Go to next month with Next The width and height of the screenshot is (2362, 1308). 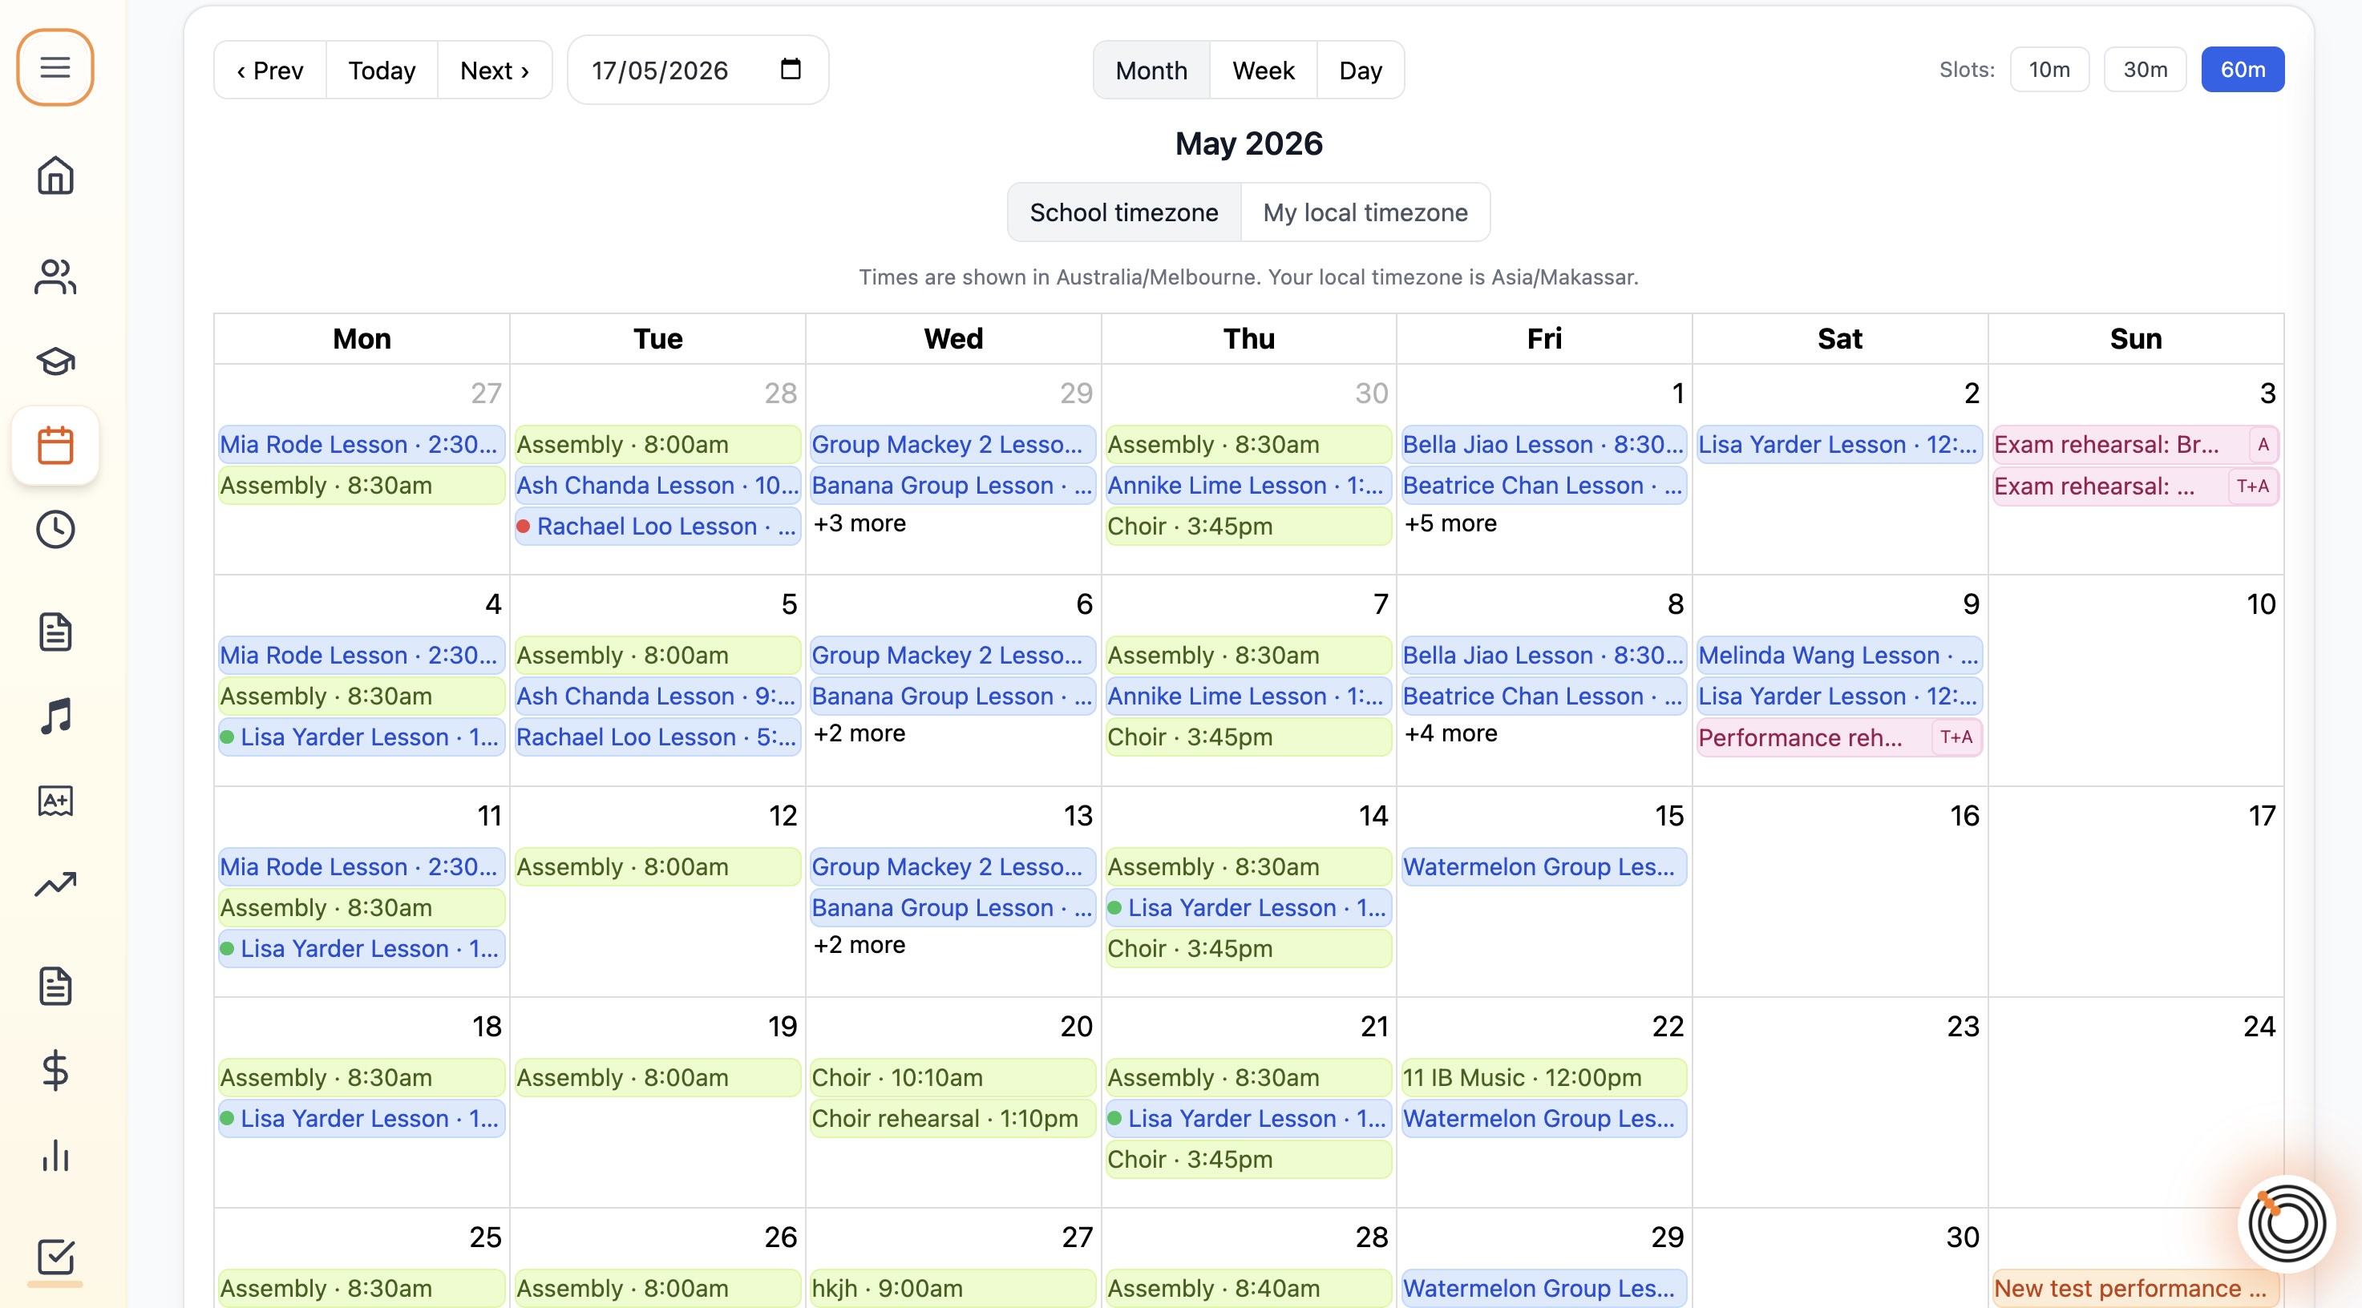(494, 71)
